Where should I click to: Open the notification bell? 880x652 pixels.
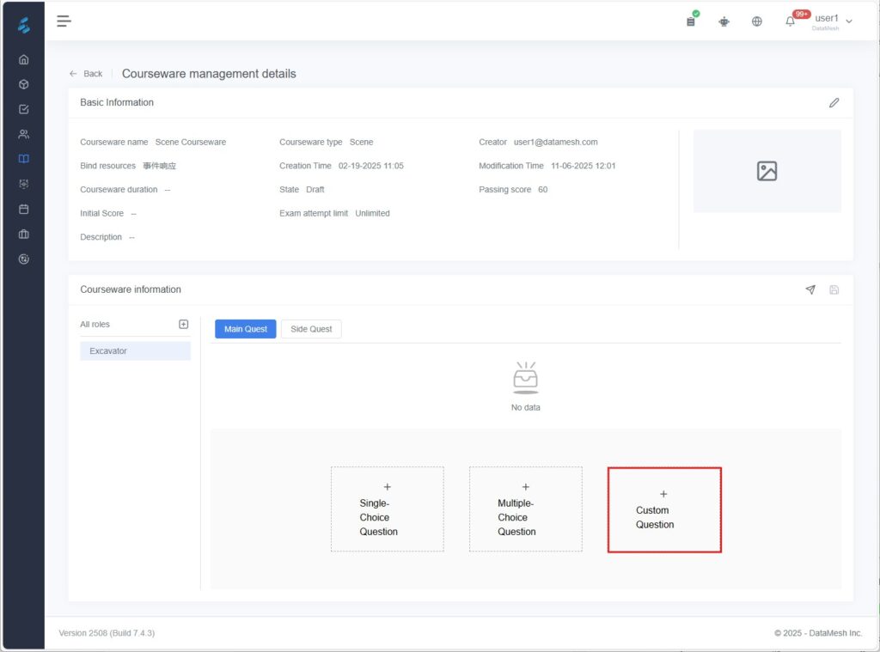pos(791,21)
